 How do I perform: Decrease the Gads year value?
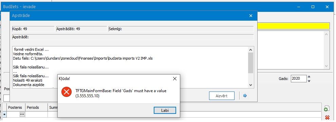tap(309, 81)
